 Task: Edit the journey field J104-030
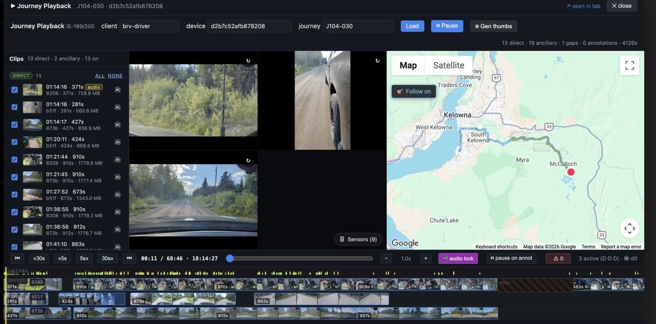click(x=358, y=26)
